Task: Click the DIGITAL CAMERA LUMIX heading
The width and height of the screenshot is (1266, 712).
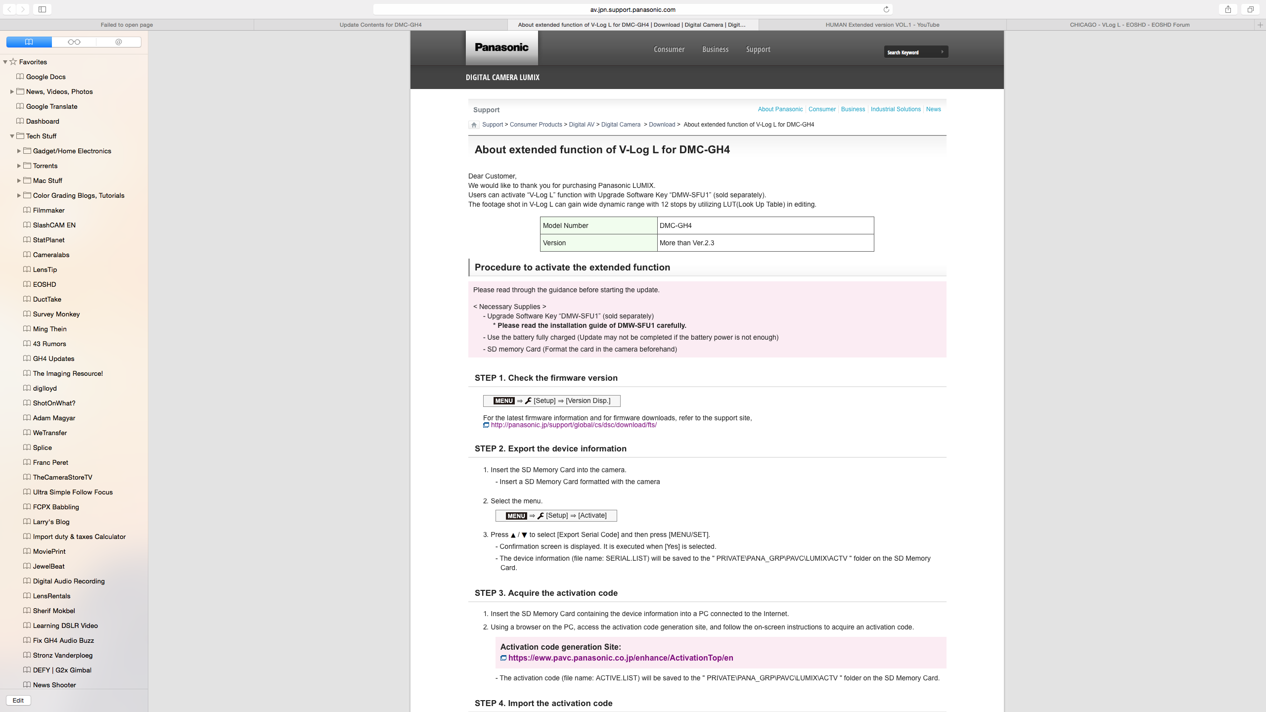Action: tap(502, 77)
